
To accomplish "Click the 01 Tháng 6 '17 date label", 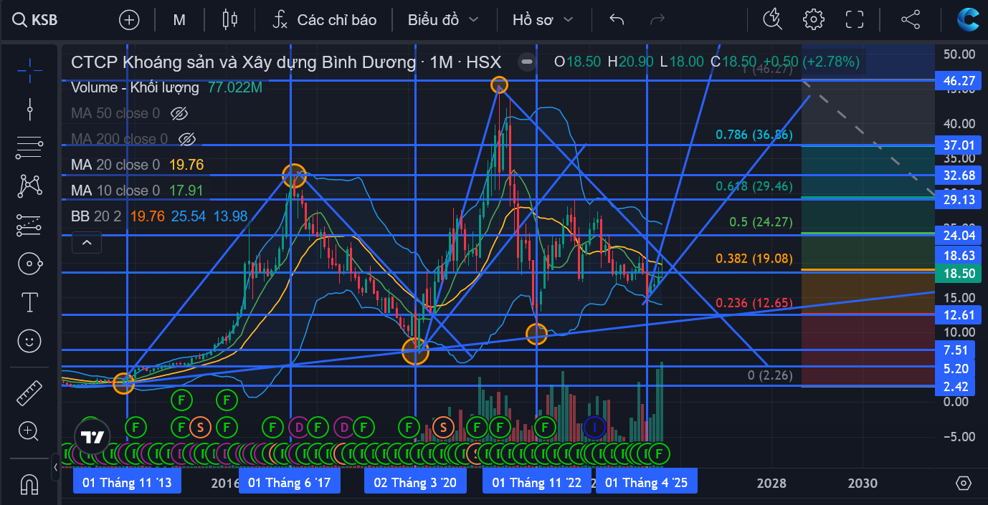I will tap(290, 483).
